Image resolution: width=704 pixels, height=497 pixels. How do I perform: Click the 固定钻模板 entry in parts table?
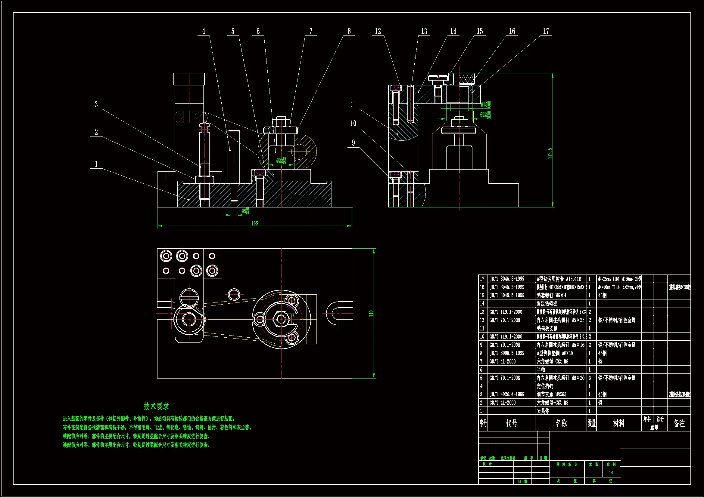(547, 303)
